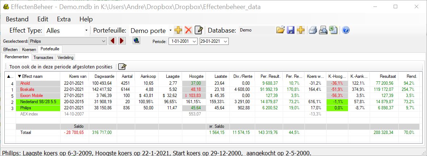Go to previous effect with left red arrow

point(113,41)
